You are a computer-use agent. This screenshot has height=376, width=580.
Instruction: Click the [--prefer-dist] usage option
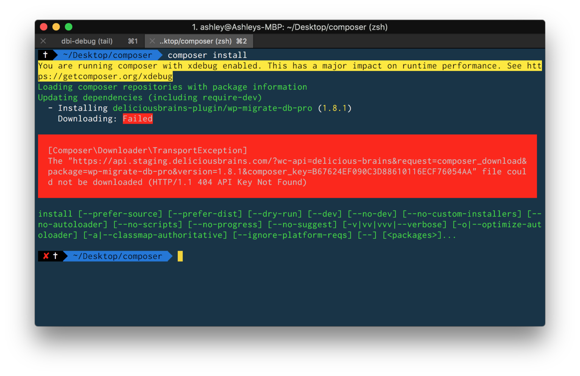(205, 214)
